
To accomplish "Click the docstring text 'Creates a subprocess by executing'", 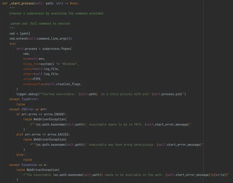I will (x=38, y=13).
